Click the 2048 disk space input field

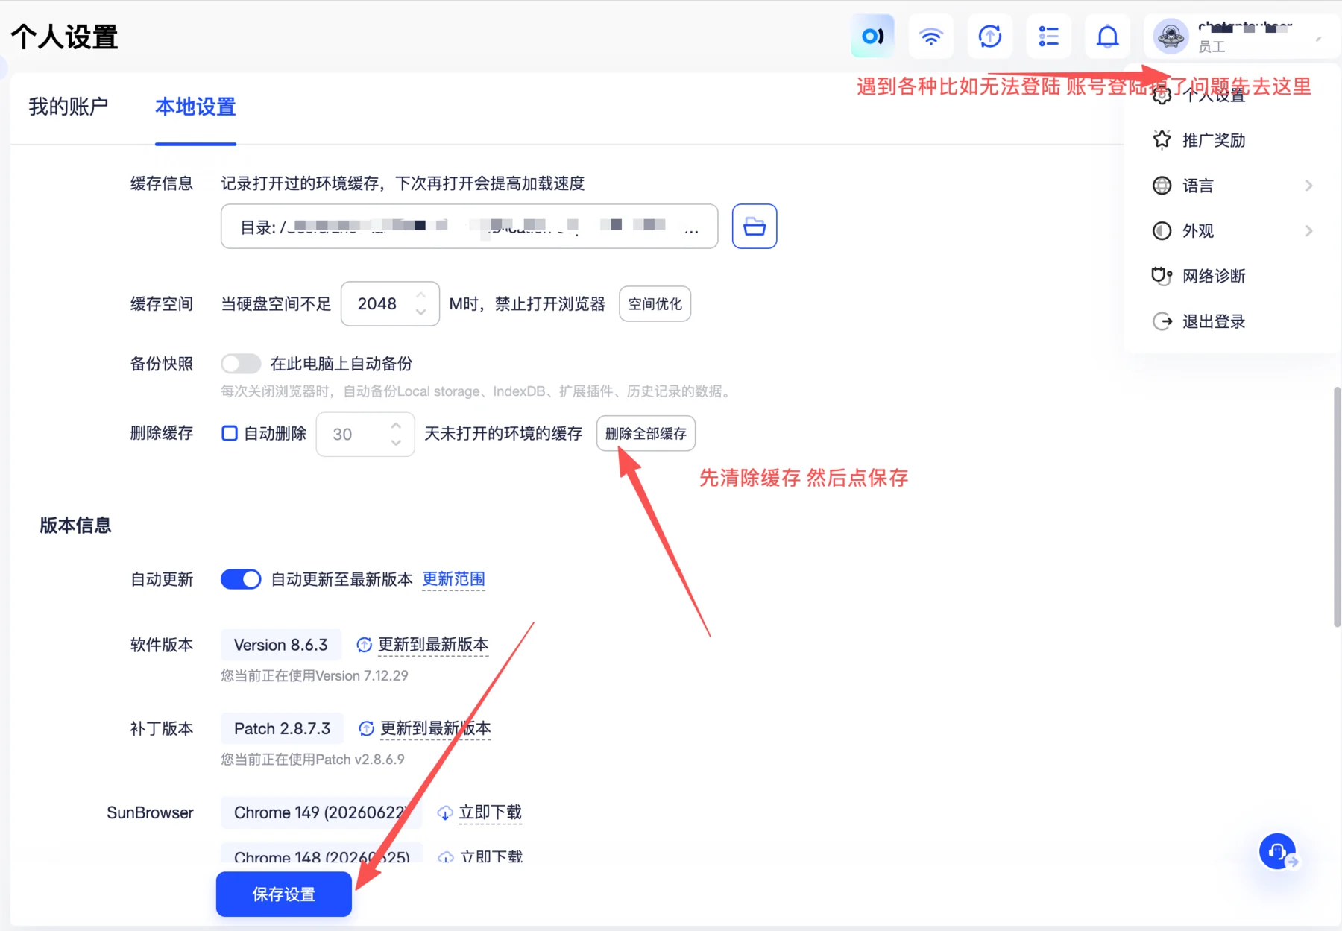pyautogui.click(x=390, y=303)
